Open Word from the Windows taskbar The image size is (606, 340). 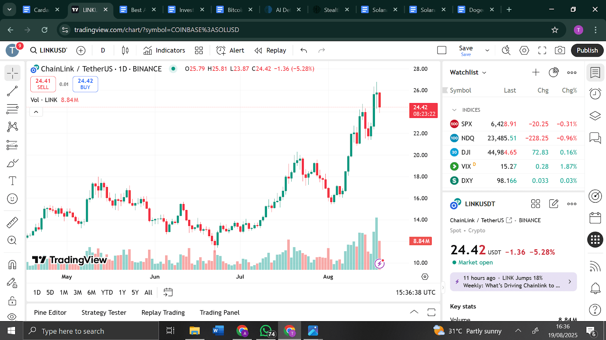[217, 331]
